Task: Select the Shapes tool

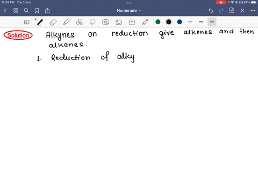Action: 80,22
